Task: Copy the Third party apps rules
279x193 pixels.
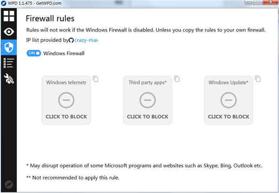Action: [177, 79]
